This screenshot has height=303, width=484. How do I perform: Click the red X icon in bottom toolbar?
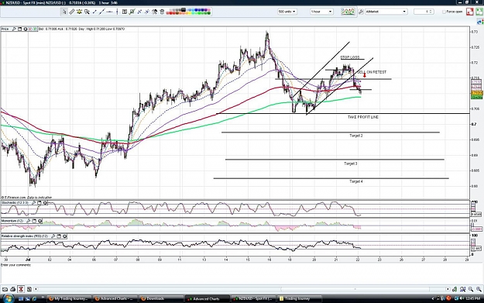21,289
